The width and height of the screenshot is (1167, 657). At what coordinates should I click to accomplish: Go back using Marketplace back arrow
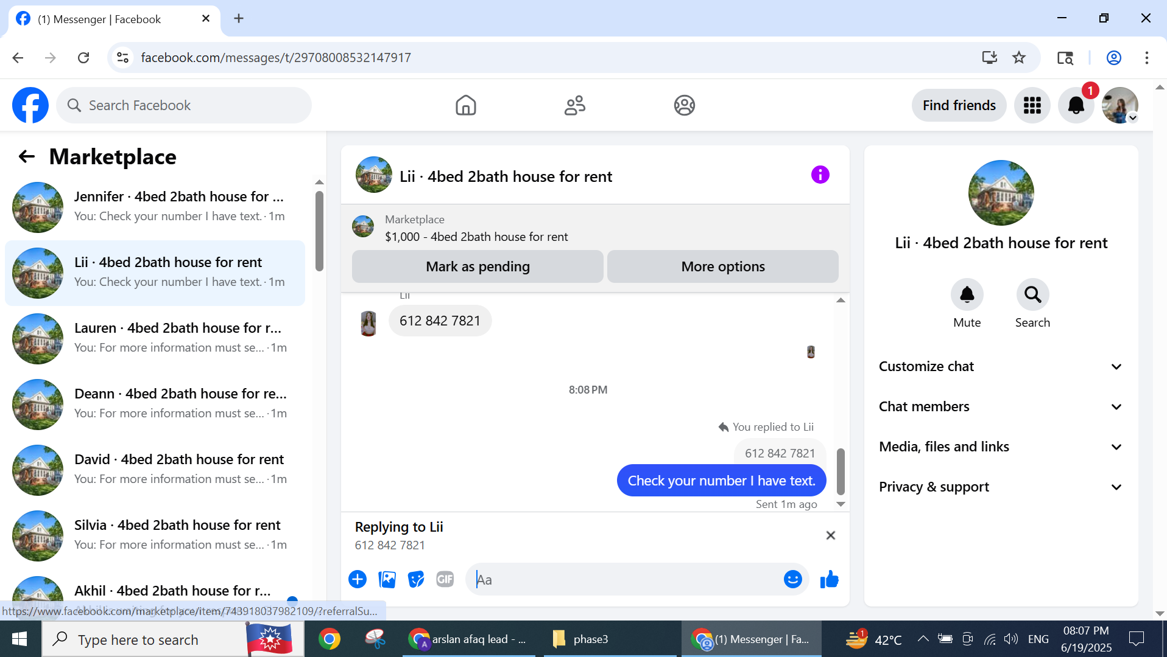(27, 156)
